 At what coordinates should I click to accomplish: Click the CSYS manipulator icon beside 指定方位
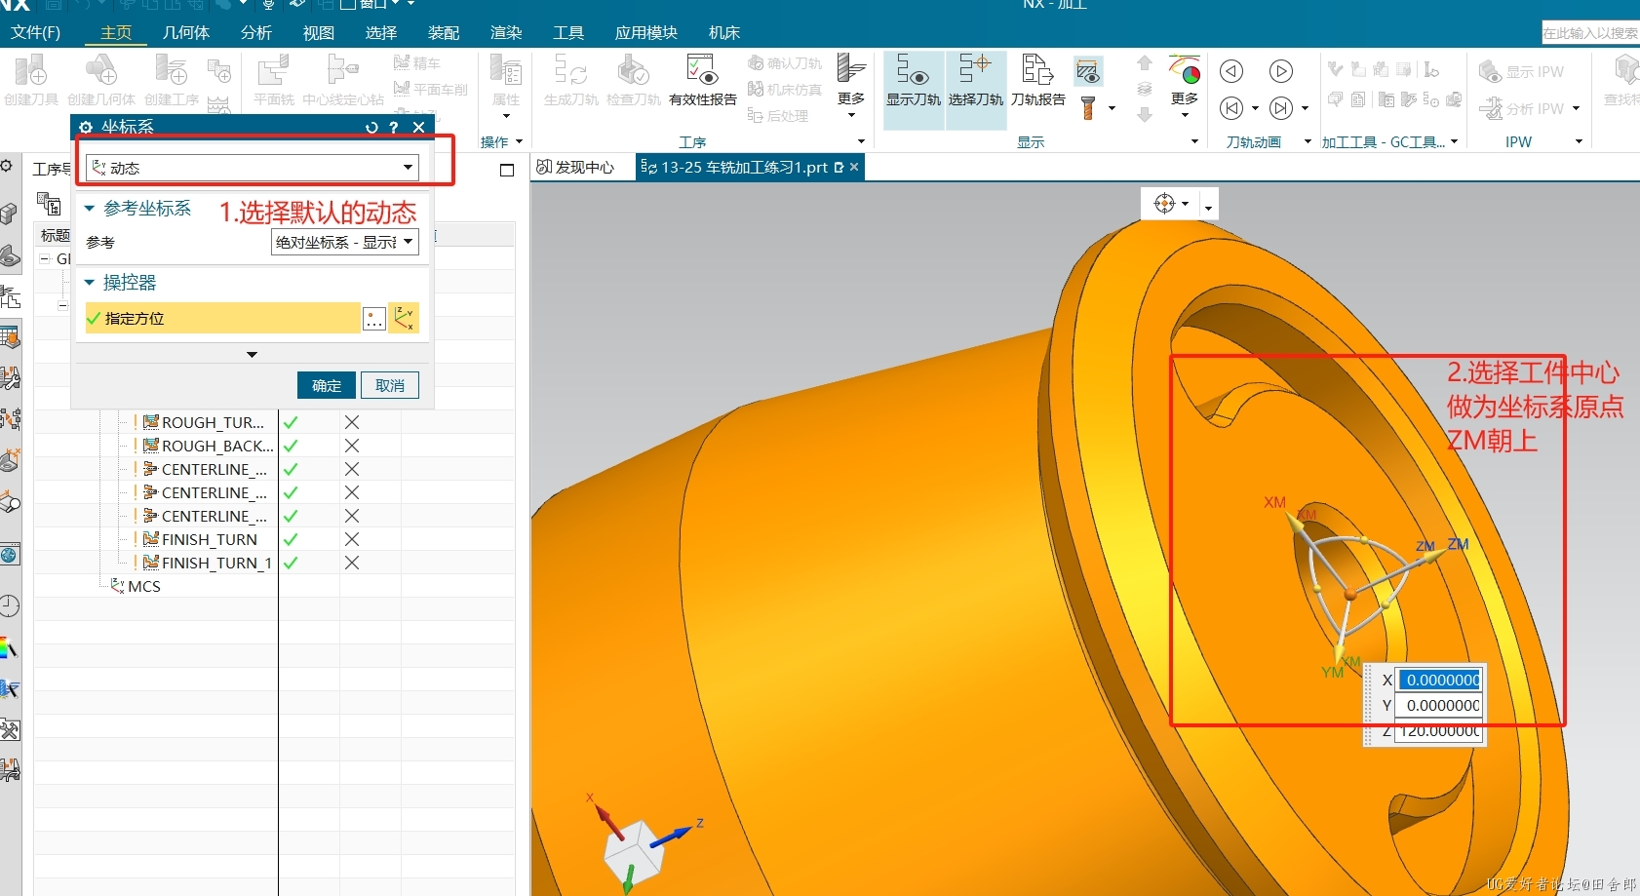[404, 318]
